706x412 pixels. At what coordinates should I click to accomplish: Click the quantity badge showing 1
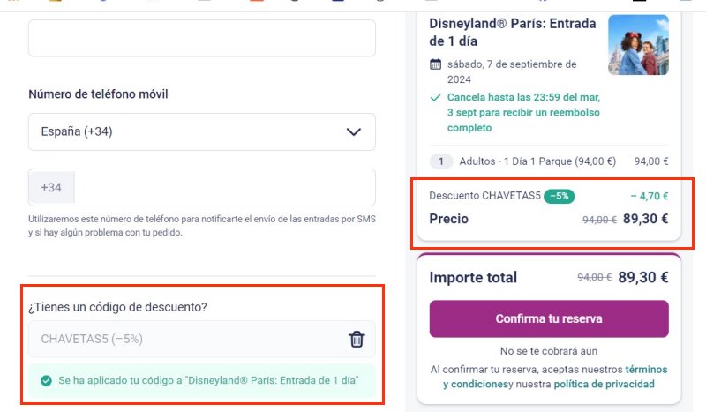coord(440,161)
